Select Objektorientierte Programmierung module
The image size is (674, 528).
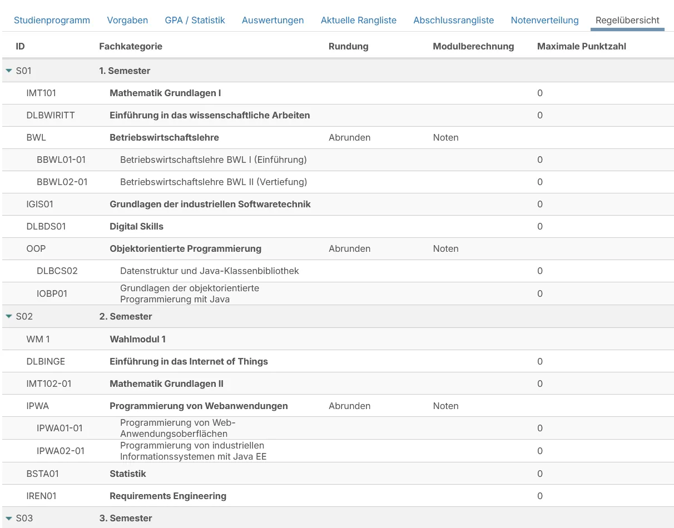click(x=185, y=248)
